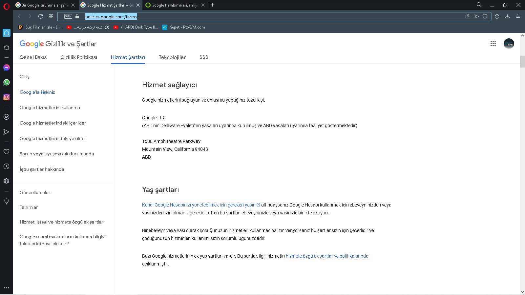The width and height of the screenshot is (525, 295).
Task: Click the page vertical scrollbar thumb
Action: (x=522, y=62)
